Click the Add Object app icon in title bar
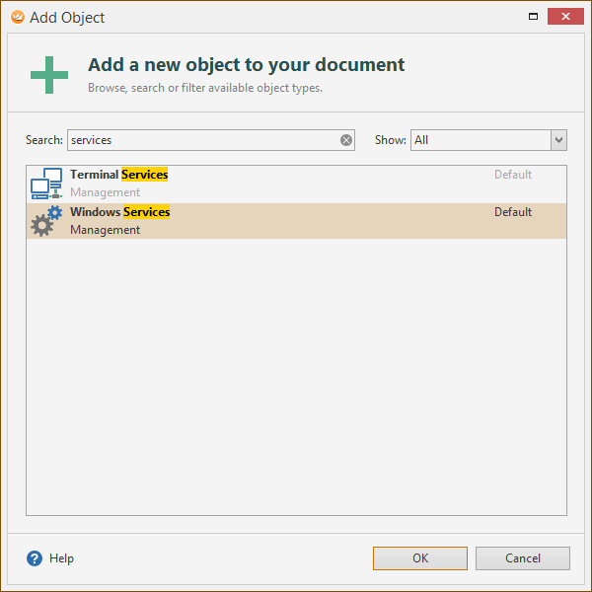 click(18, 17)
